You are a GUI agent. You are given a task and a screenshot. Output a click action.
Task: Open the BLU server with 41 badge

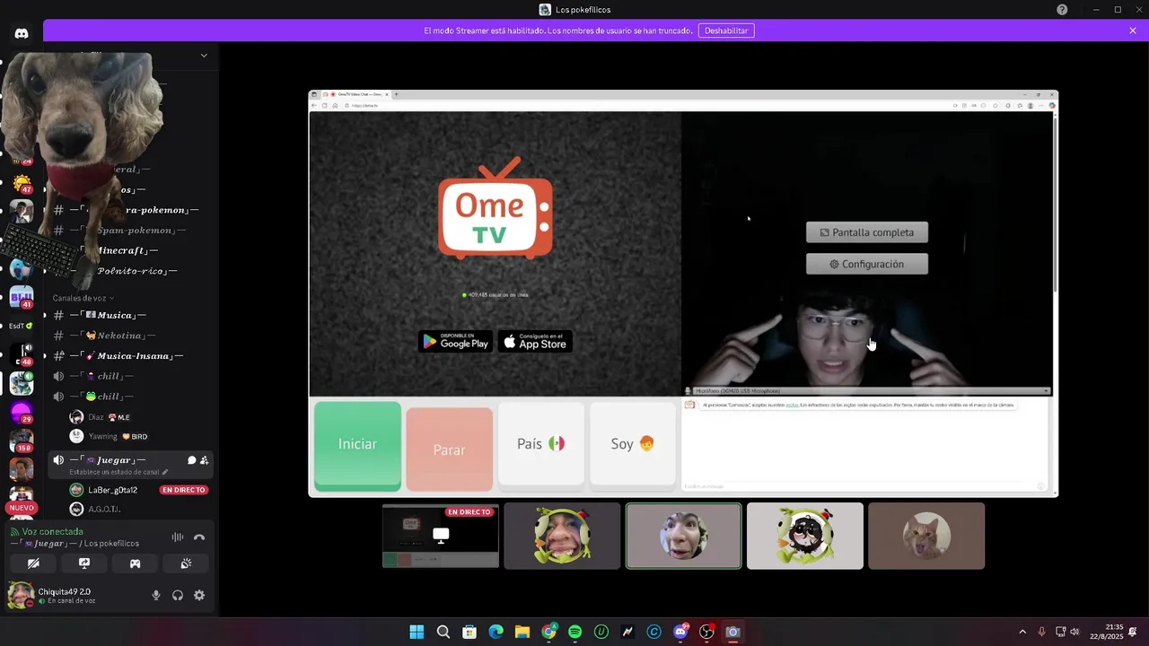pos(22,297)
